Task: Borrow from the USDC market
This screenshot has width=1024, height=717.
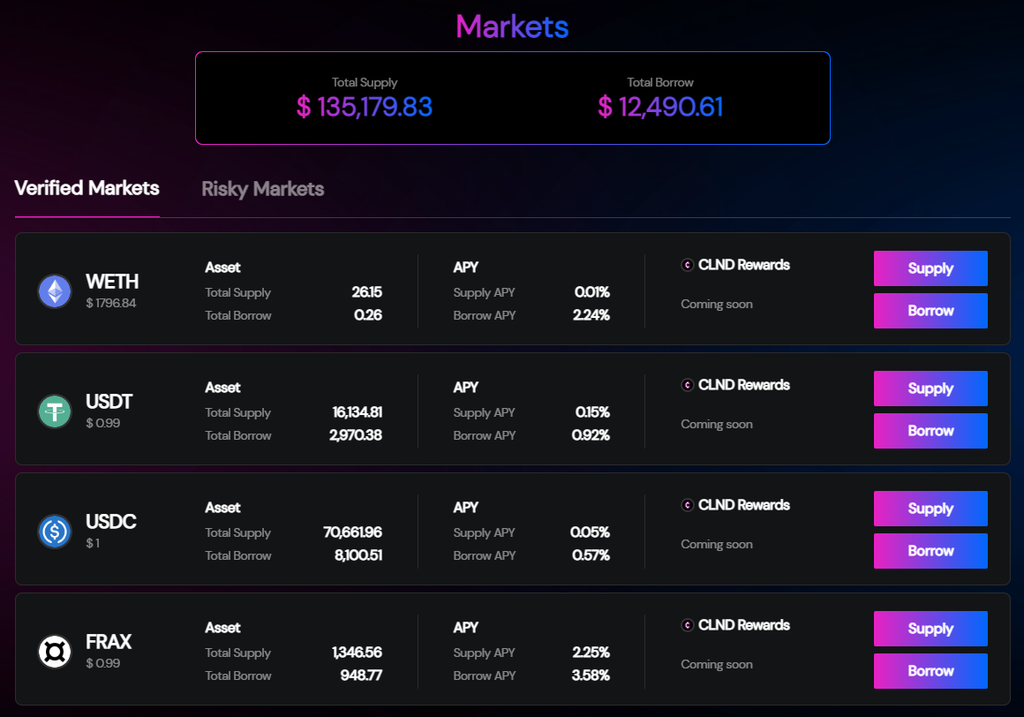Action: point(930,551)
